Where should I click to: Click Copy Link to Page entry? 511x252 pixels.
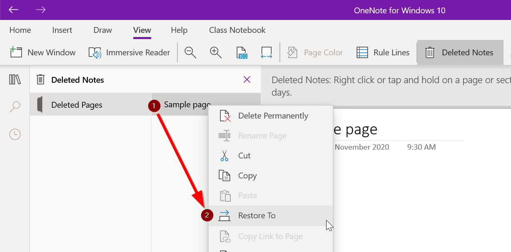click(271, 236)
